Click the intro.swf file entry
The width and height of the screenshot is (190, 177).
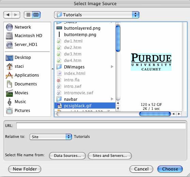point(85,86)
